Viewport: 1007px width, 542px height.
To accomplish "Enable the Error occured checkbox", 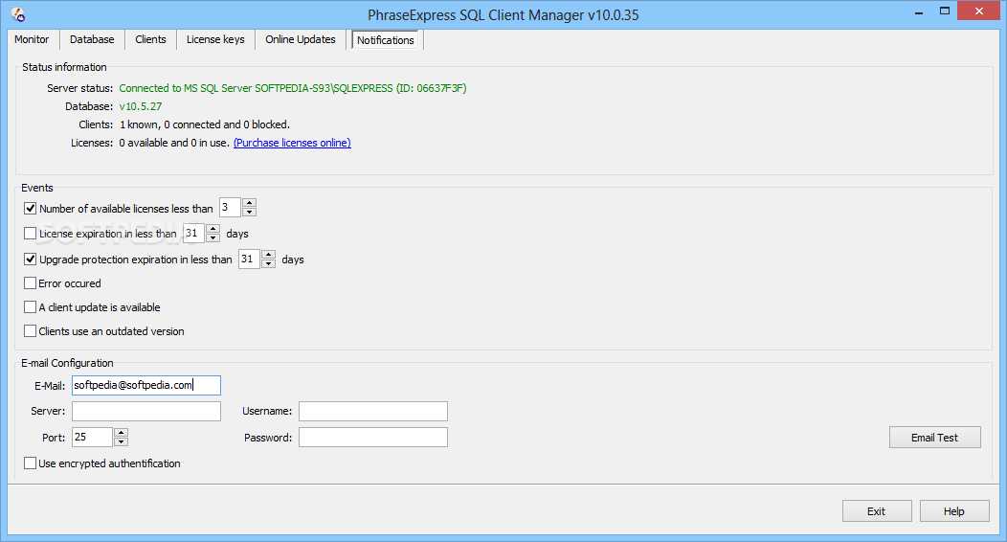I will coord(31,282).
